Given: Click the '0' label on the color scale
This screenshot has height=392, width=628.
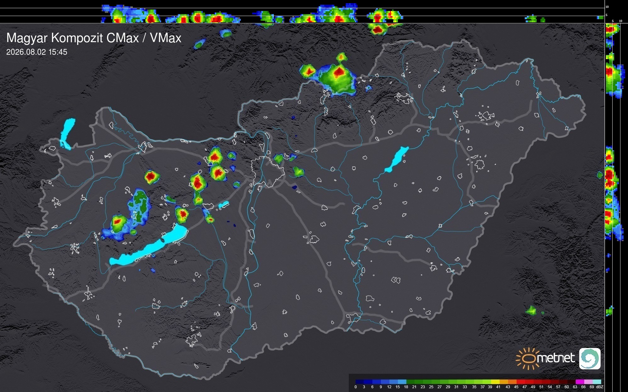Looking at the screenshot, I should (356, 387).
